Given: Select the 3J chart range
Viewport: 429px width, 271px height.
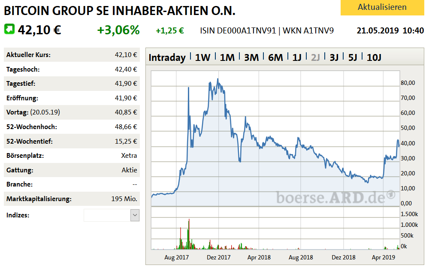Looking at the screenshot, I should tap(334, 57).
